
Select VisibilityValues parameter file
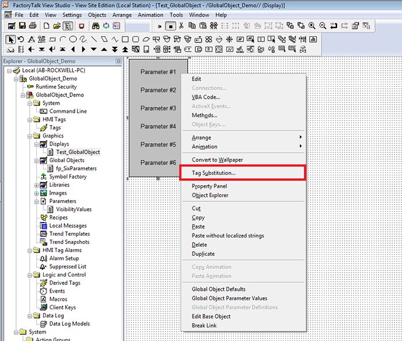click(74, 209)
